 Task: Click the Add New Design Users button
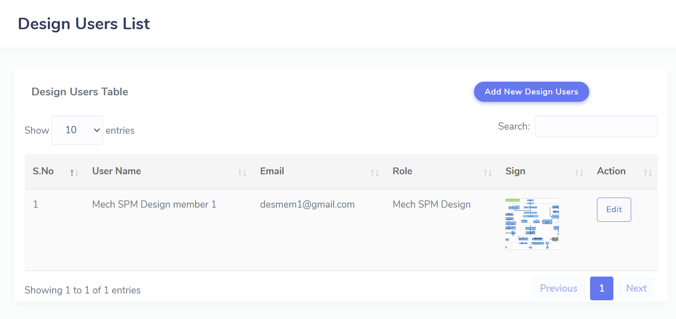(531, 92)
